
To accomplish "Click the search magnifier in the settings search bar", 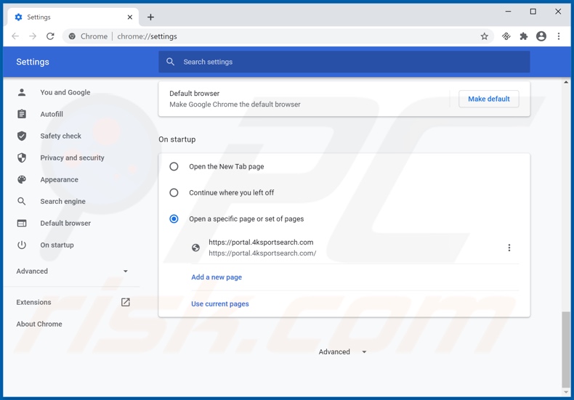I will pyautogui.click(x=170, y=62).
